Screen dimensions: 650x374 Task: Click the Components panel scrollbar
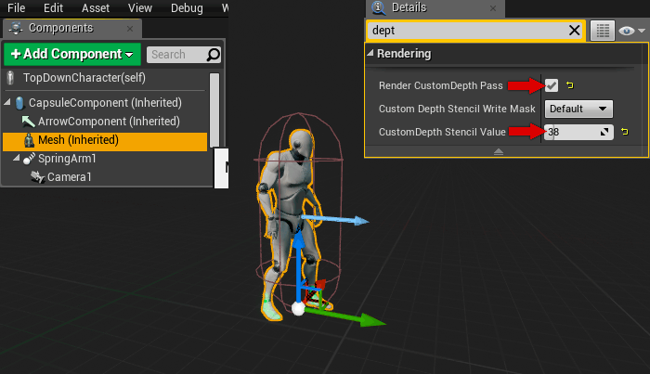pyautogui.click(x=214, y=110)
